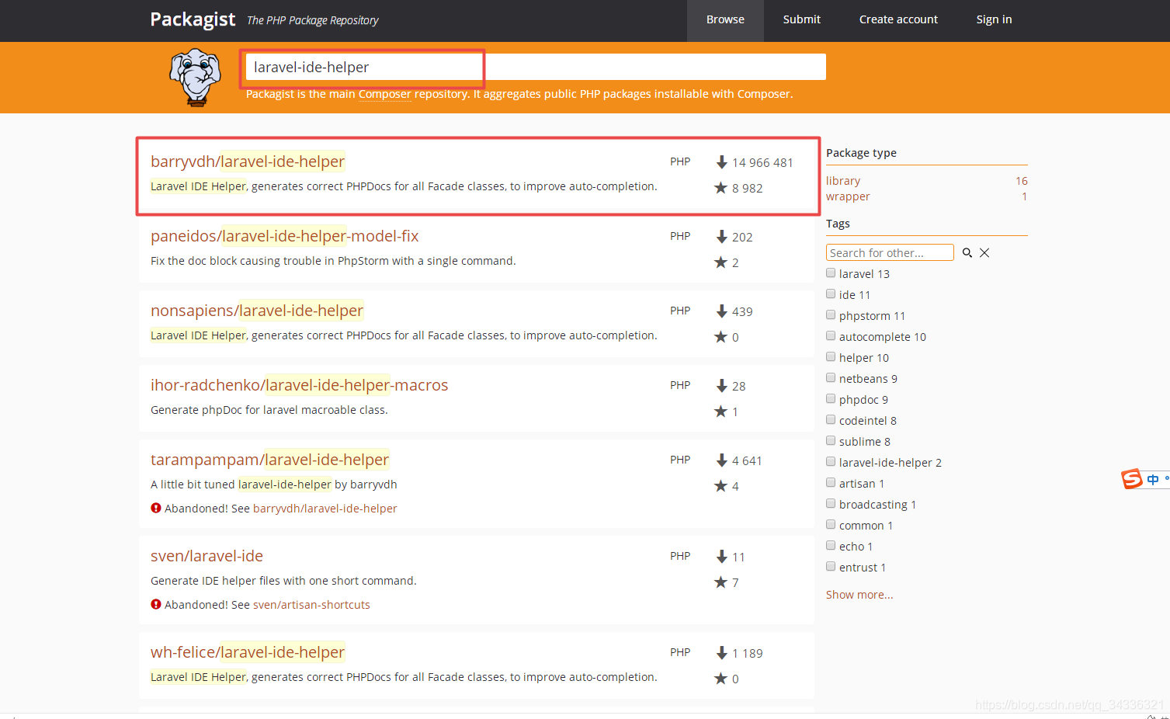Open the Browse tab
This screenshot has width=1170, height=719.
click(x=724, y=19)
